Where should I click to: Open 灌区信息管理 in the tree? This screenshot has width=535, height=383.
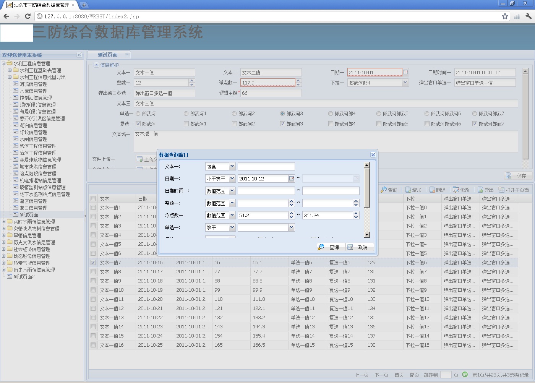34,201
